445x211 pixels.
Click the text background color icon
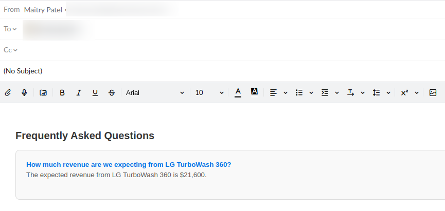pos(254,92)
